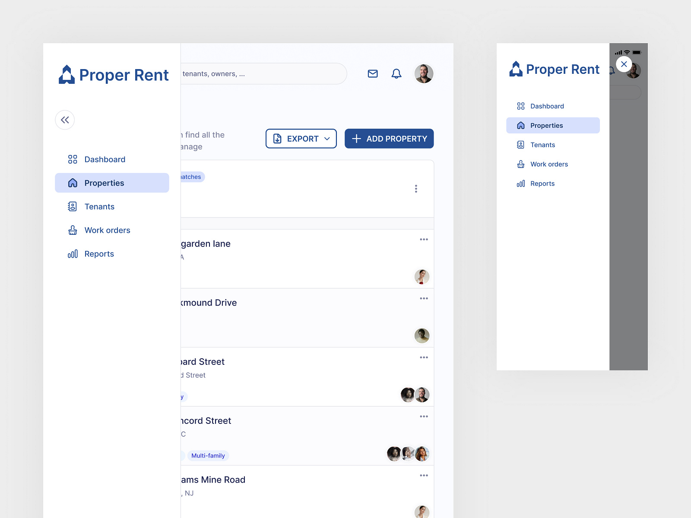The height and width of the screenshot is (518, 691).
Task: Open the kebab menu on the garden lane property
Action: click(x=424, y=239)
